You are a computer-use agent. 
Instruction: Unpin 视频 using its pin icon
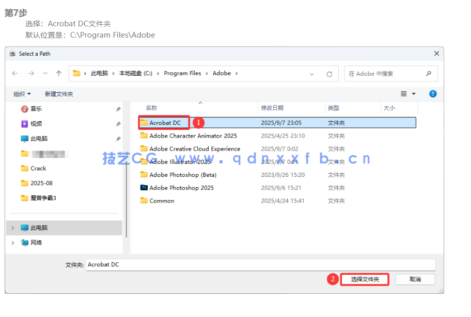click(x=119, y=124)
